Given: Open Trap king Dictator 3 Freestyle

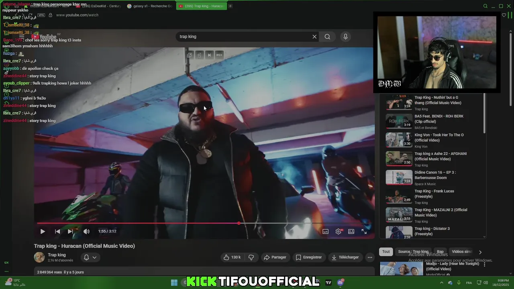Looking at the screenshot, I should pyautogui.click(x=432, y=231).
